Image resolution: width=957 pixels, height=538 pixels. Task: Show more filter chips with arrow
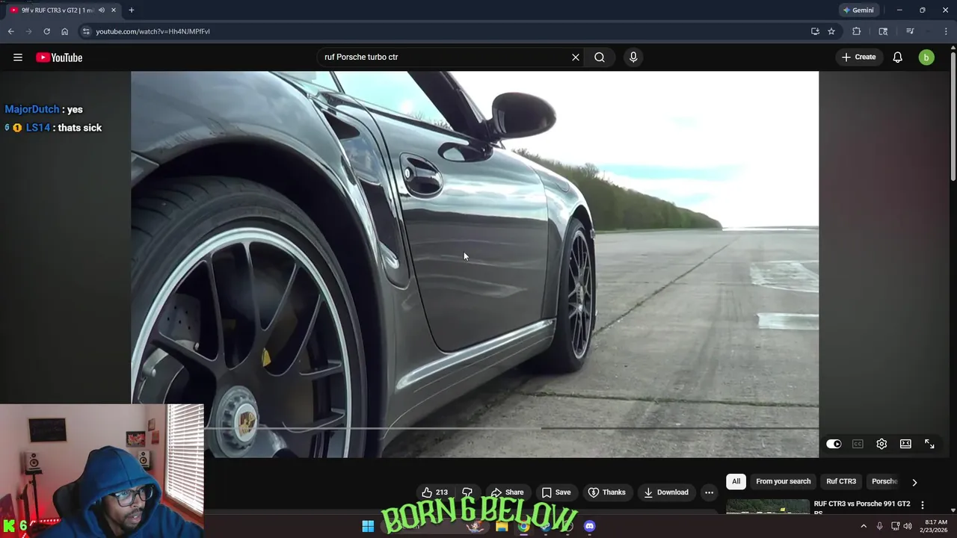914,482
